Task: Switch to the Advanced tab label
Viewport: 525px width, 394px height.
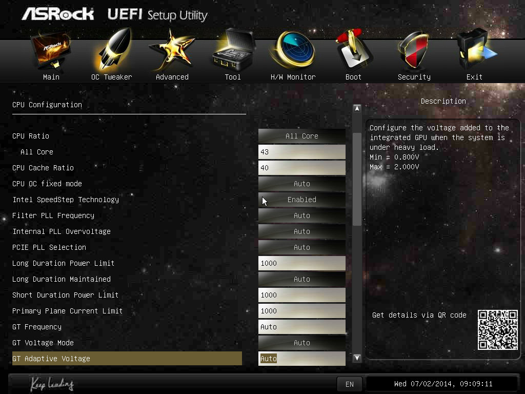Action: click(x=172, y=77)
